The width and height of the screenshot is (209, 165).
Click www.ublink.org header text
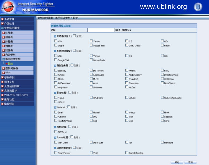coord(163,6)
